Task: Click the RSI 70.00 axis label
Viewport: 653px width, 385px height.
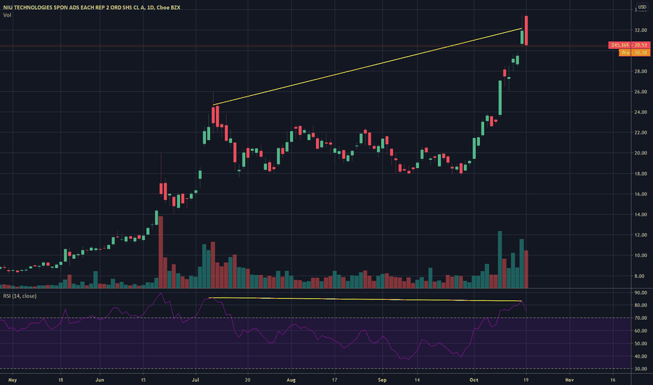Action: pos(640,318)
